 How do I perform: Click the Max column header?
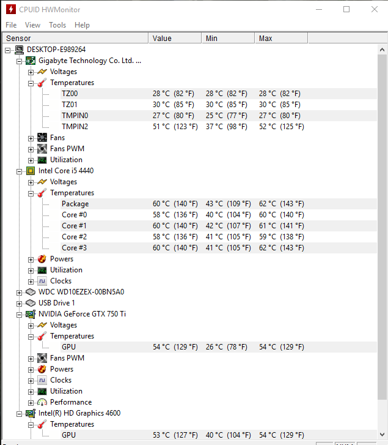[281, 39]
